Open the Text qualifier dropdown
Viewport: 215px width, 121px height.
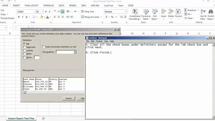(x=75, y=52)
